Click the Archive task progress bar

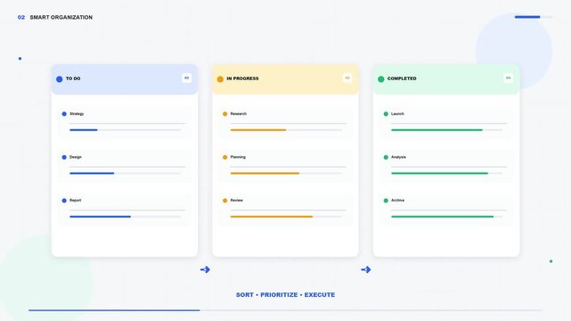(x=447, y=217)
